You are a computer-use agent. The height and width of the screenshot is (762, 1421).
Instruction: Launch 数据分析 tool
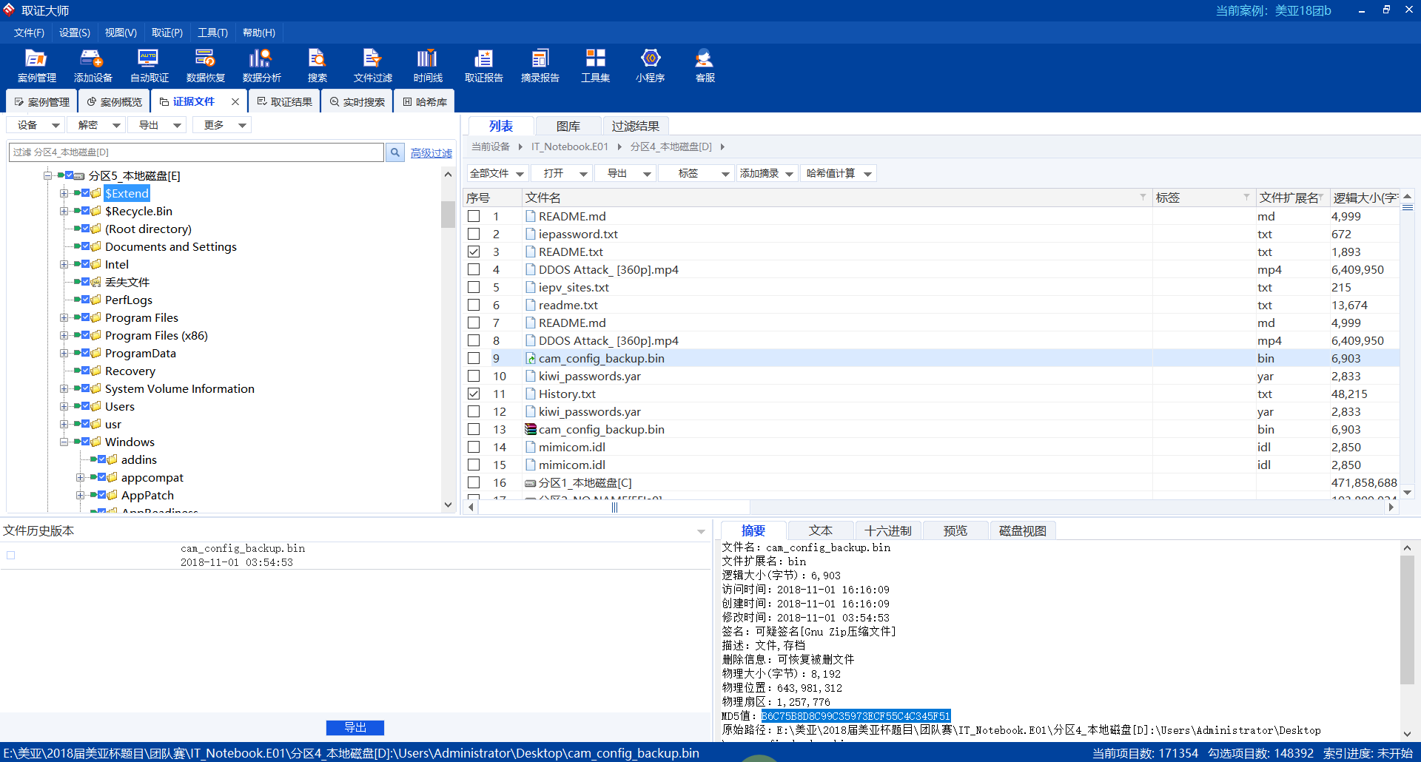[261, 66]
